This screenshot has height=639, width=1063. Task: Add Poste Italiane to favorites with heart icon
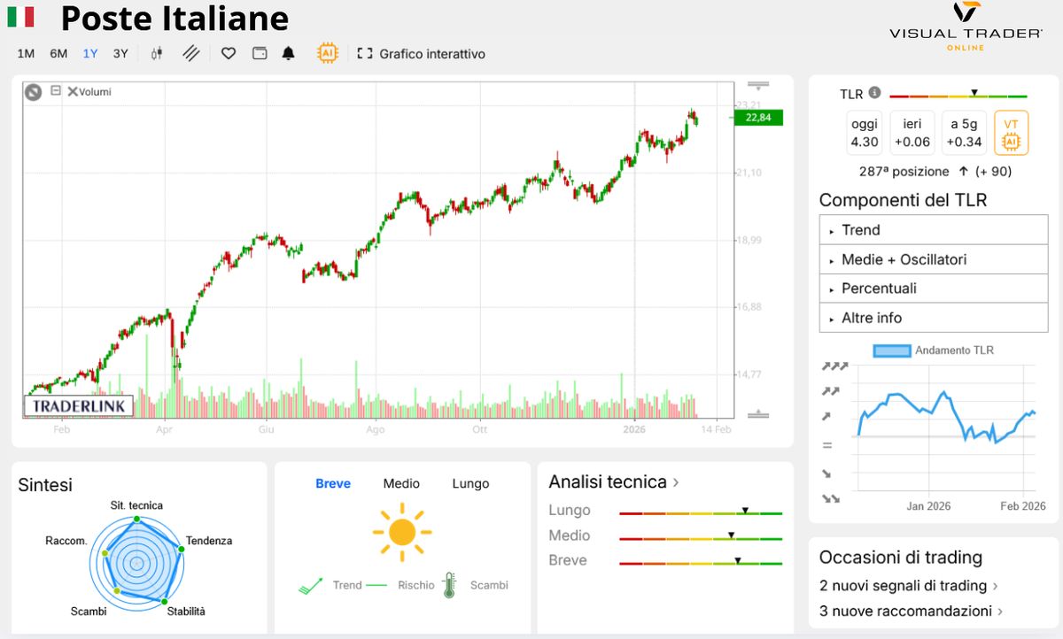click(228, 53)
